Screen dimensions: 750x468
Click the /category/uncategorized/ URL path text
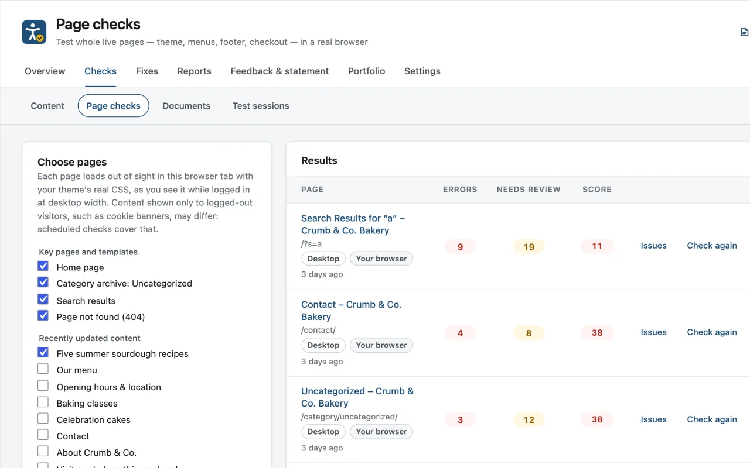349,417
